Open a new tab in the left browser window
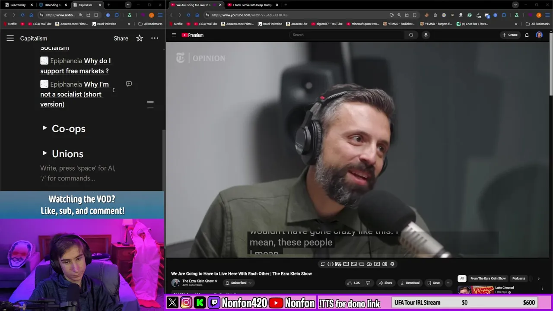The image size is (553, 311). point(108,5)
